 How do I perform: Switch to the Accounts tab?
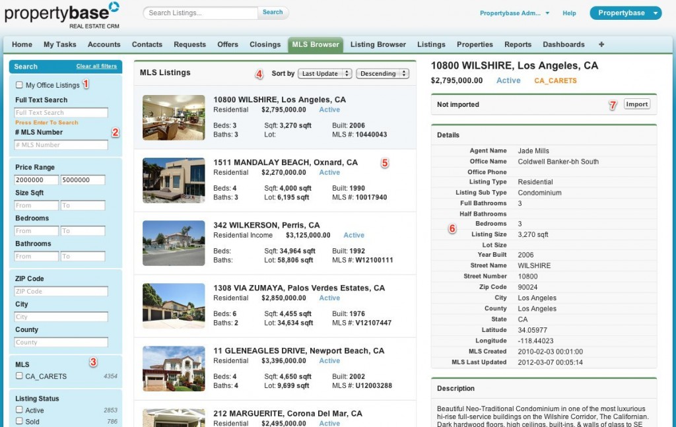click(104, 44)
